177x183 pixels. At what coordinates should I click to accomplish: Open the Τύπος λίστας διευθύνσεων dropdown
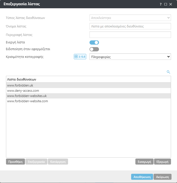tap(130, 18)
